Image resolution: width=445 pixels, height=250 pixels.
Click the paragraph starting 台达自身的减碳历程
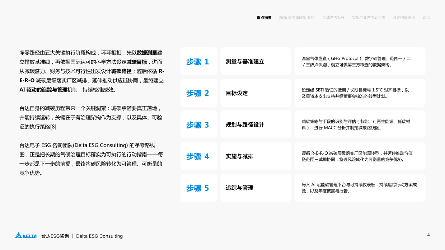pyautogui.click(x=91, y=117)
